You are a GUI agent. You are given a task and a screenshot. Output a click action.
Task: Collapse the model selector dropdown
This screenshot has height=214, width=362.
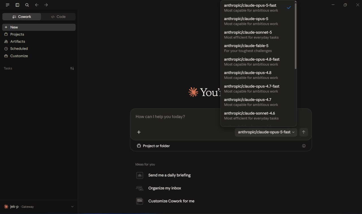[x=266, y=132]
